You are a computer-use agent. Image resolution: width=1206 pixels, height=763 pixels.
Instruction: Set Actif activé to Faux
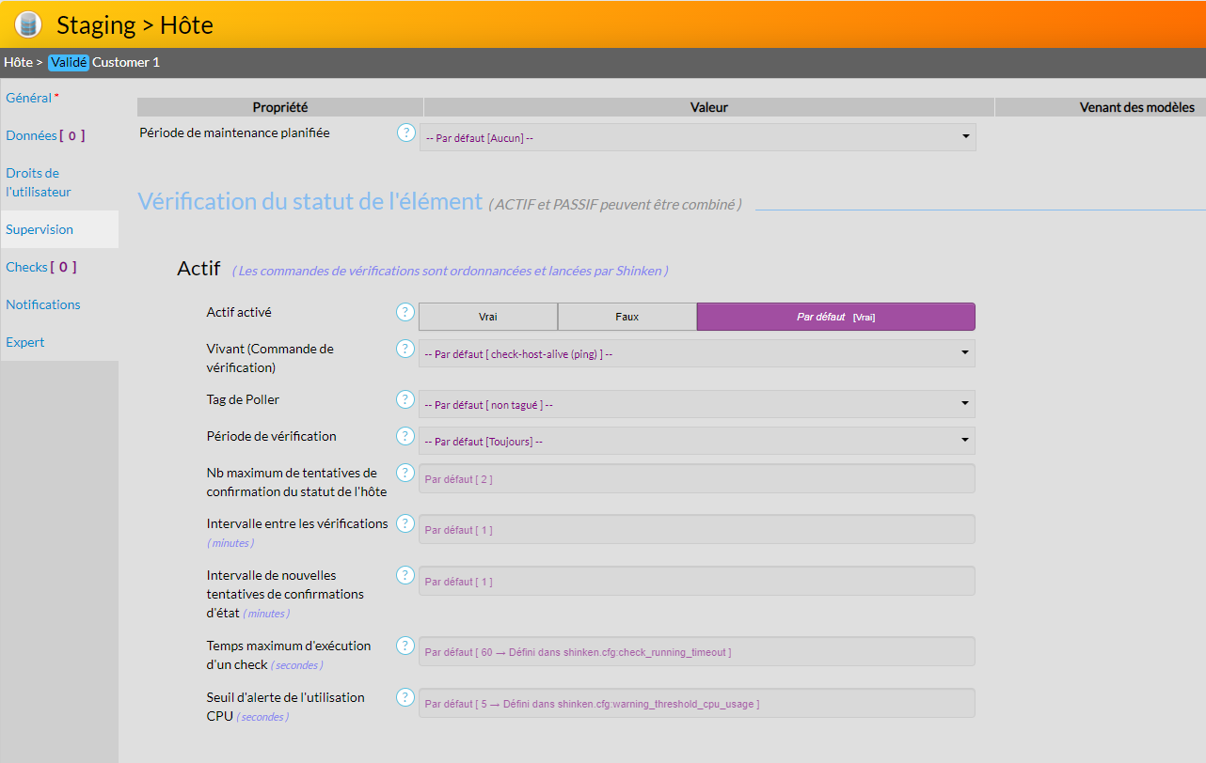[627, 317]
